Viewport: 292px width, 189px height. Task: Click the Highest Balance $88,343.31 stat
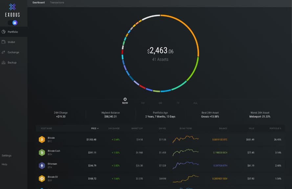[111, 115]
